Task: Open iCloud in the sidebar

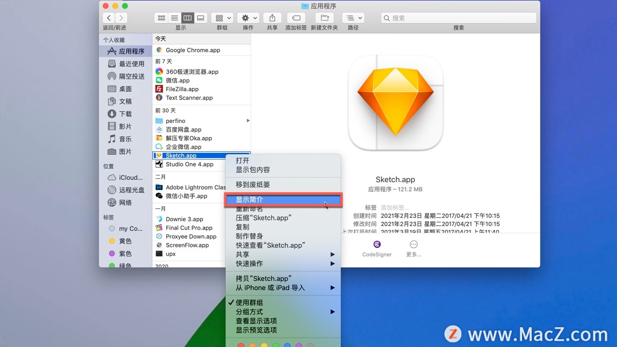Action: click(126, 177)
